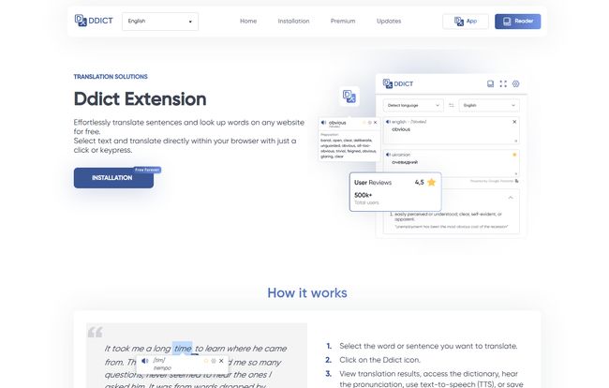609x388 pixels.
Task: Click the Free forever badge
Action: click(147, 170)
